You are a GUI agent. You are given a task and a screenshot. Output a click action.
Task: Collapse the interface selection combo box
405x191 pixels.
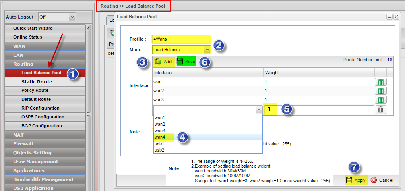258,110
